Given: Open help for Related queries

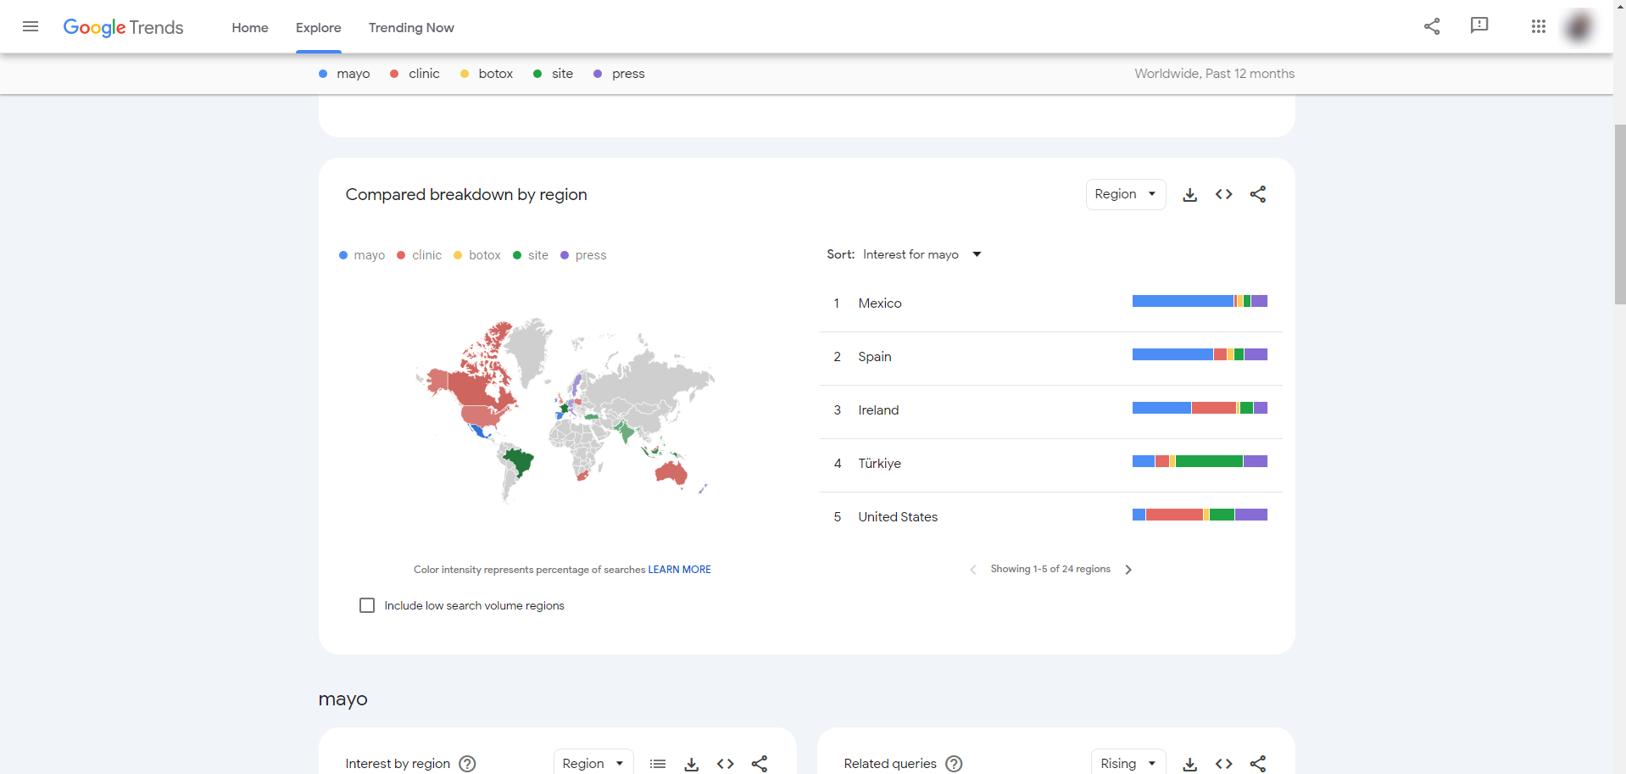Looking at the screenshot, I should (954, 764).
